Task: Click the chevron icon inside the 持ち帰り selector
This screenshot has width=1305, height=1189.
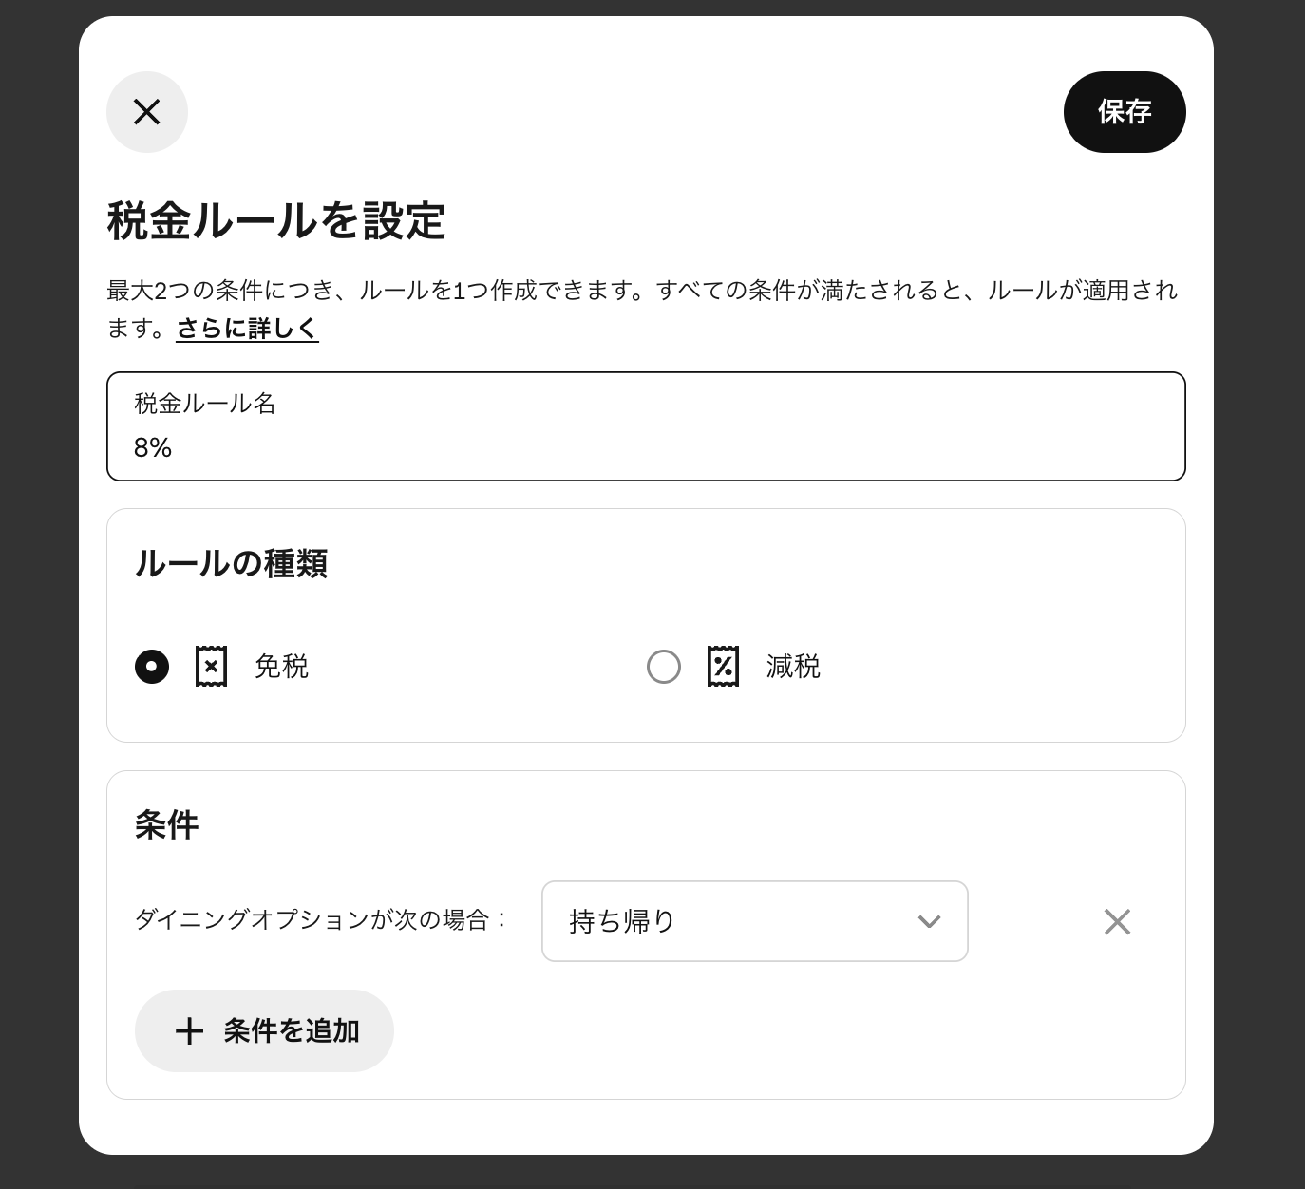Action: coord(930,921)
